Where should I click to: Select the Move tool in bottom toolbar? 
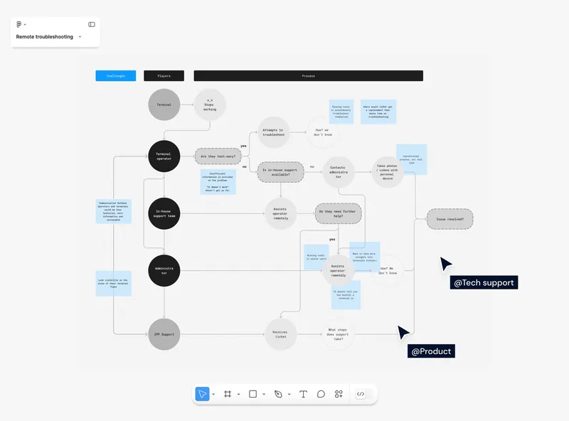(202, 394)
